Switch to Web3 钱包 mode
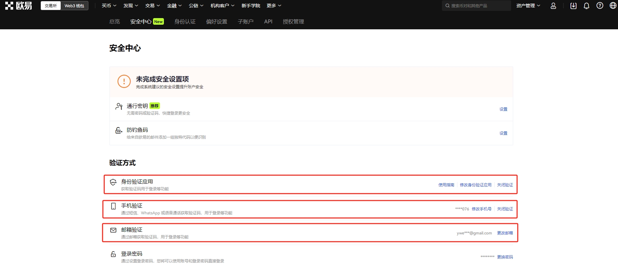 [74, 6]
